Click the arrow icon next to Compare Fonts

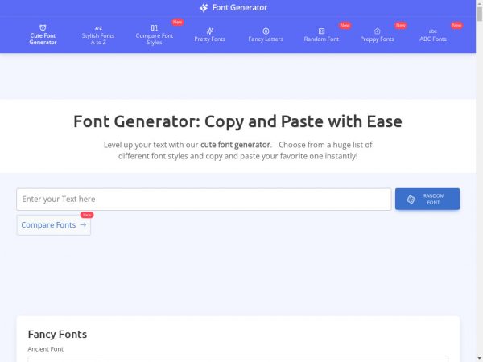[x=83, y=225]
